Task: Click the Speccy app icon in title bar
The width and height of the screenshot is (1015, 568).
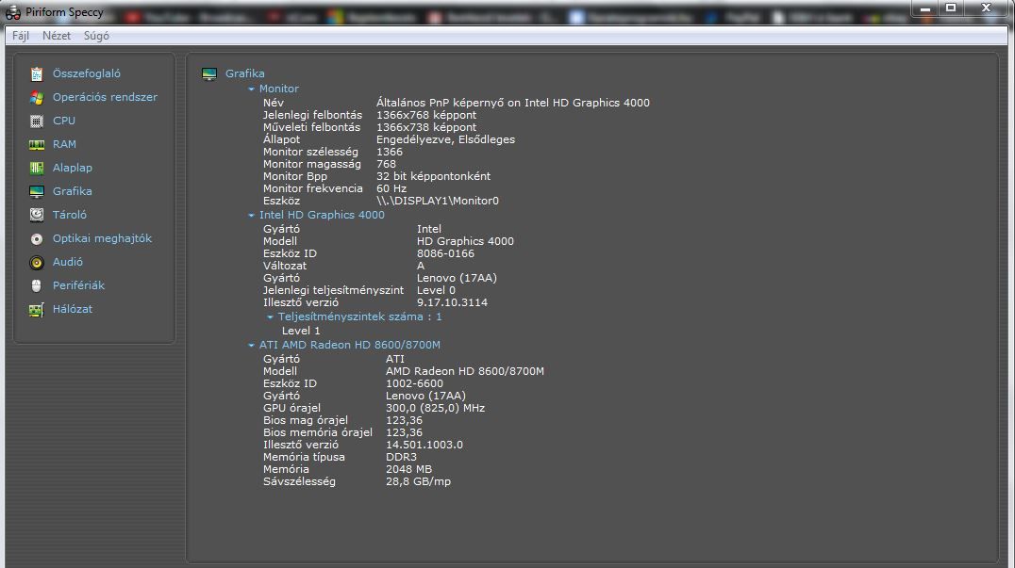Action: (12, 12)
